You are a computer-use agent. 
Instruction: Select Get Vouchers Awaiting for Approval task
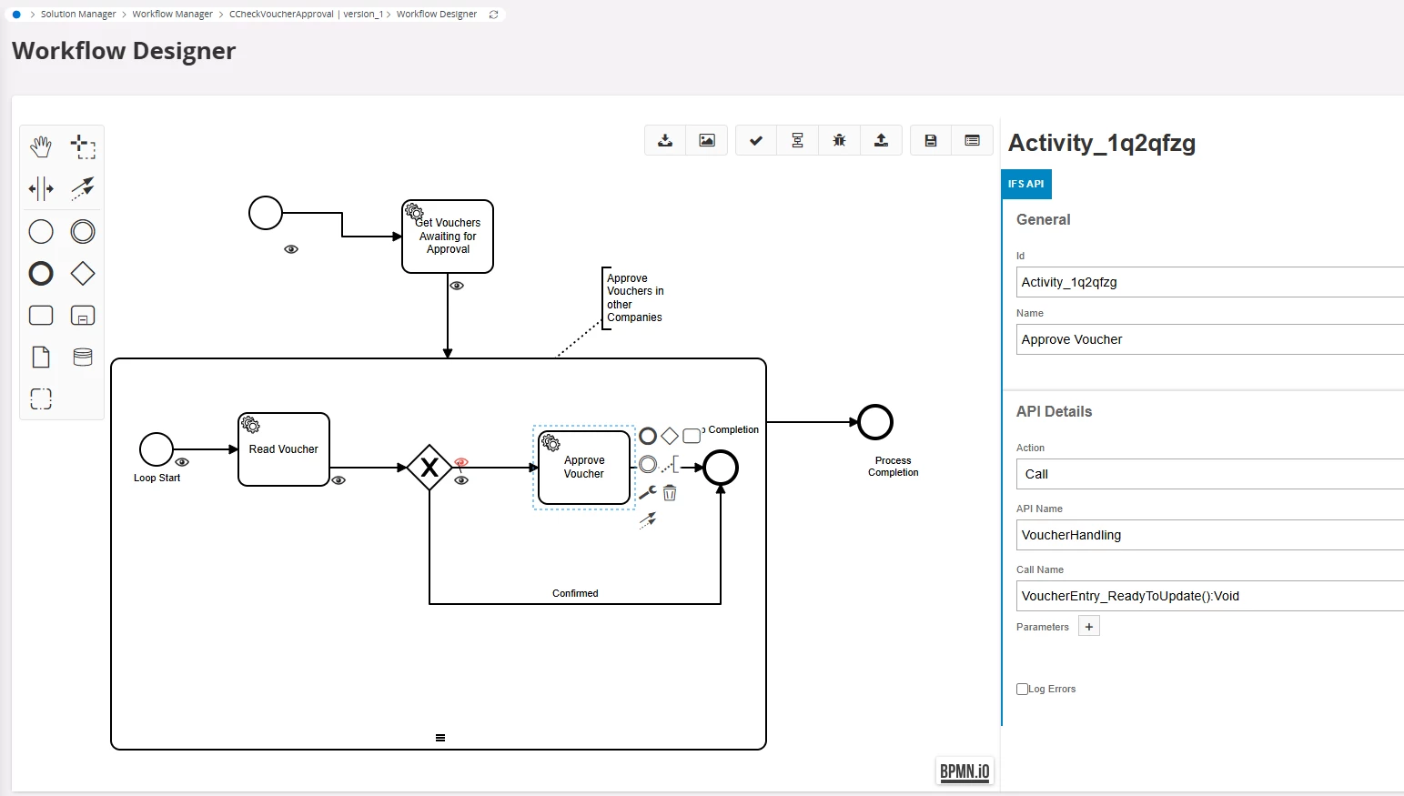448,237
